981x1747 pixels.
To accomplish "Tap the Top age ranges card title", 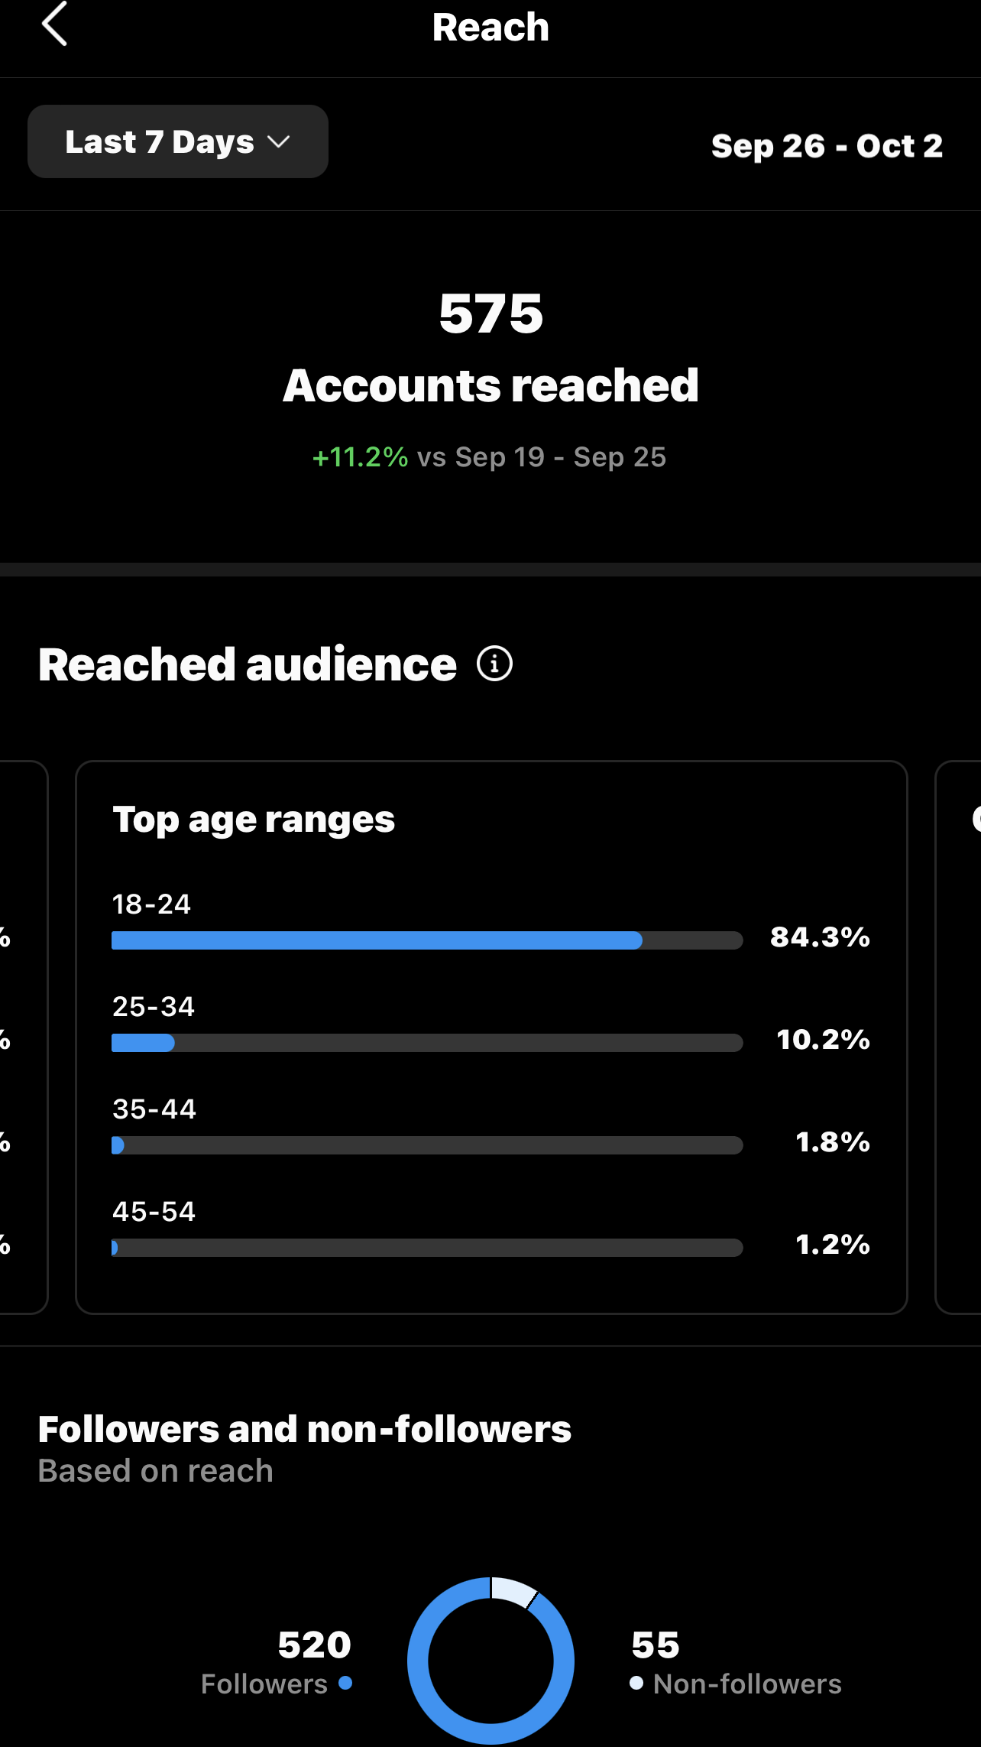I will click(254, 820).
